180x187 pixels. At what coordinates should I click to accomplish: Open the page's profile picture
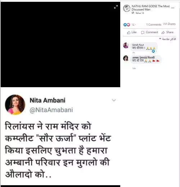coord(127,8)
